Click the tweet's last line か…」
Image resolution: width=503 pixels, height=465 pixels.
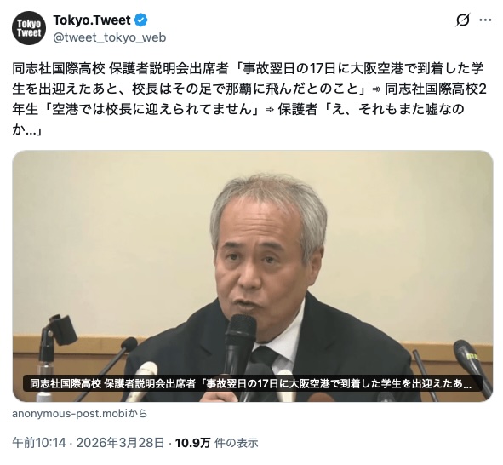point(27,130)
